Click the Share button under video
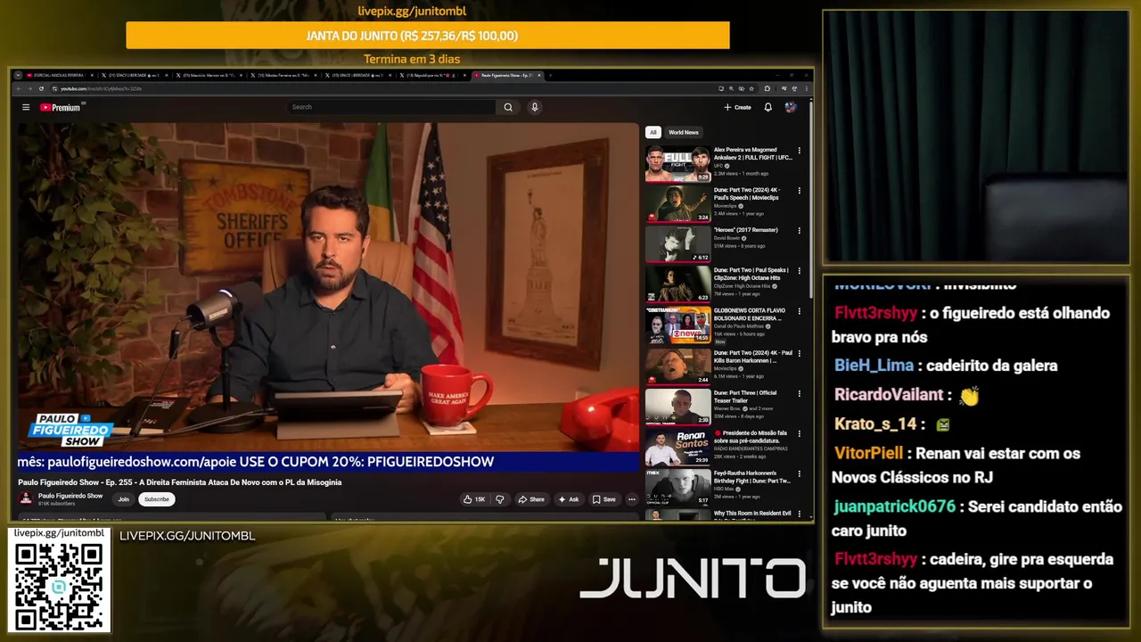The image size is (1141, 642). click(531, 499)
